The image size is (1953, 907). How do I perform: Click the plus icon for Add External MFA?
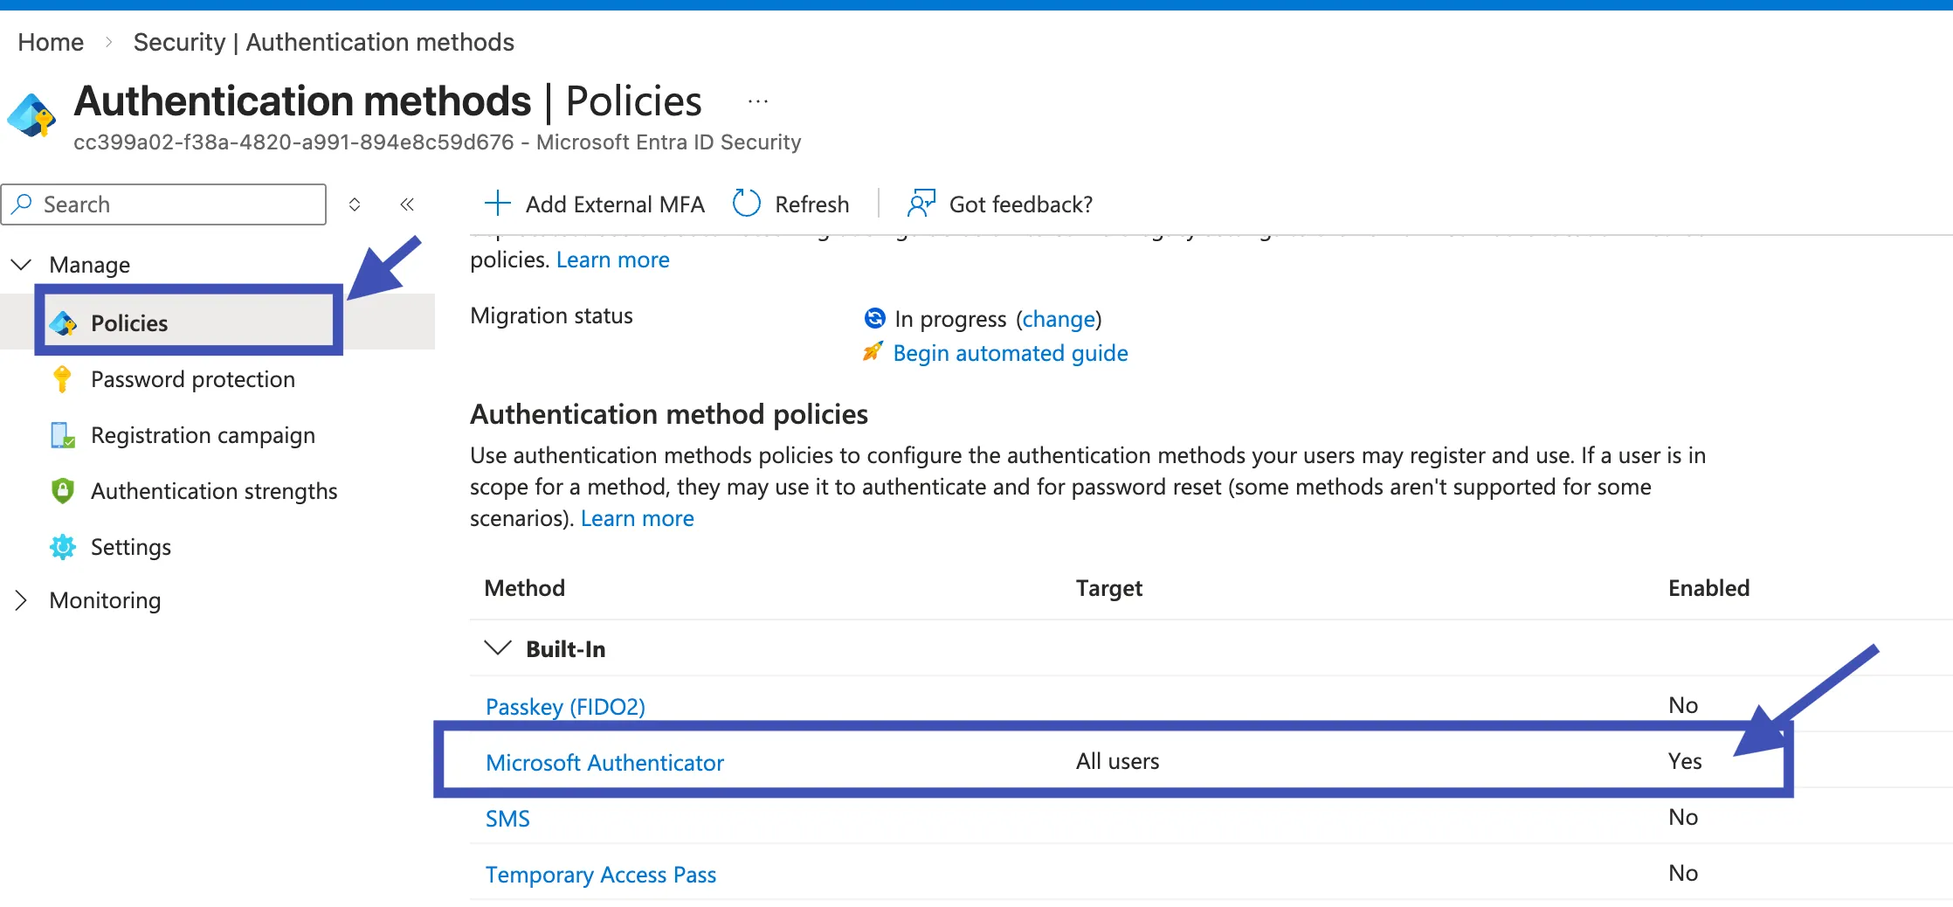click(x=497, y=204)
